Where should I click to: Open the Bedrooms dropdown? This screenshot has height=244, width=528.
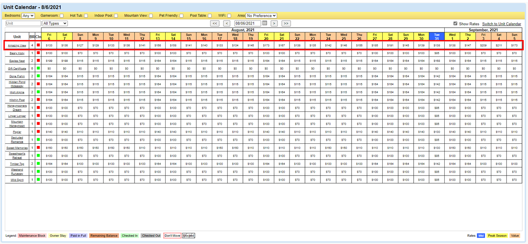[28, 15]
